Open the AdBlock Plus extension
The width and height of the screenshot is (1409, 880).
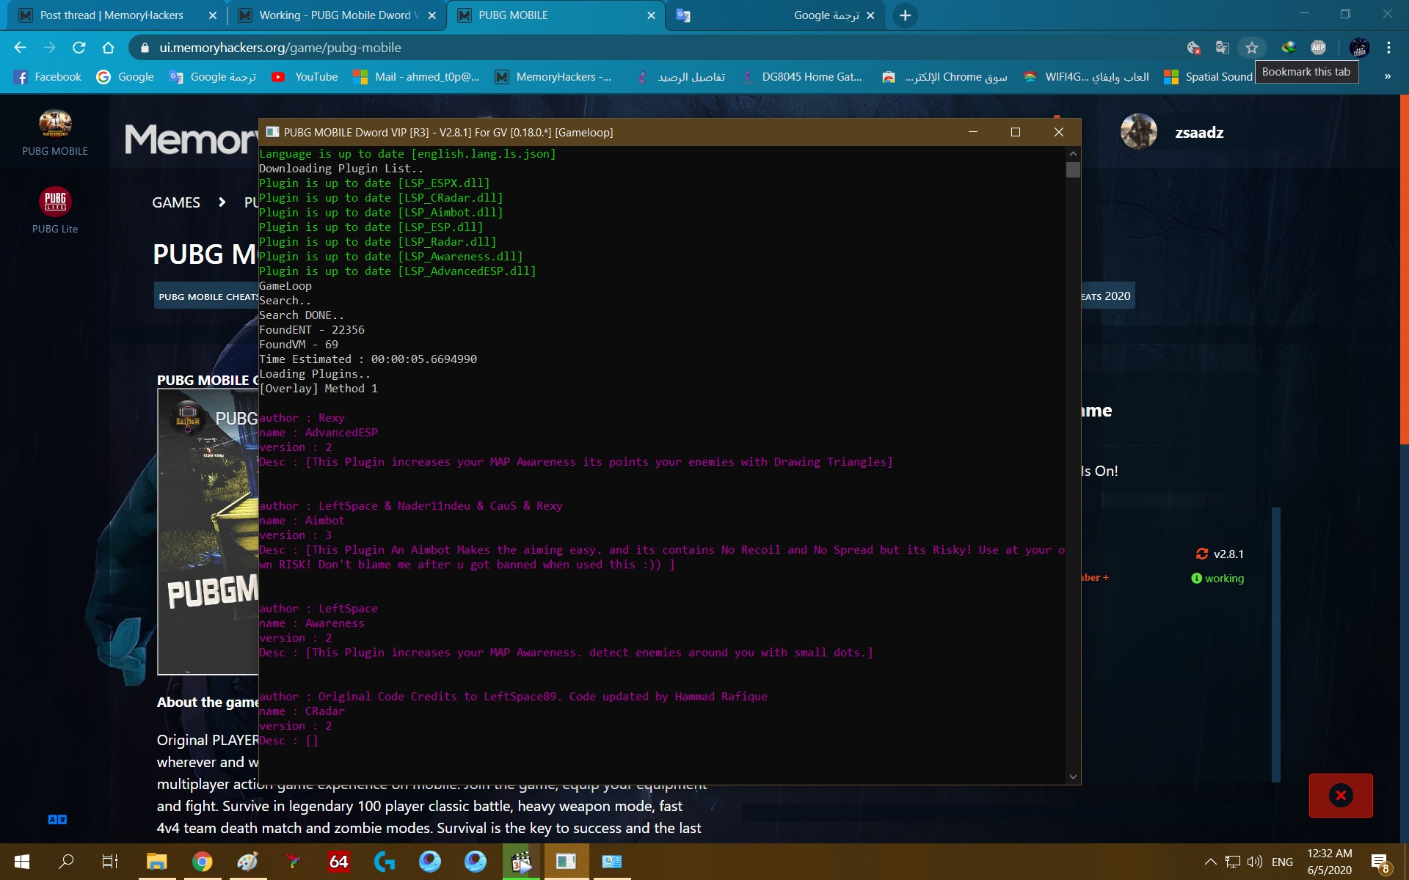tap(1318, 48)
